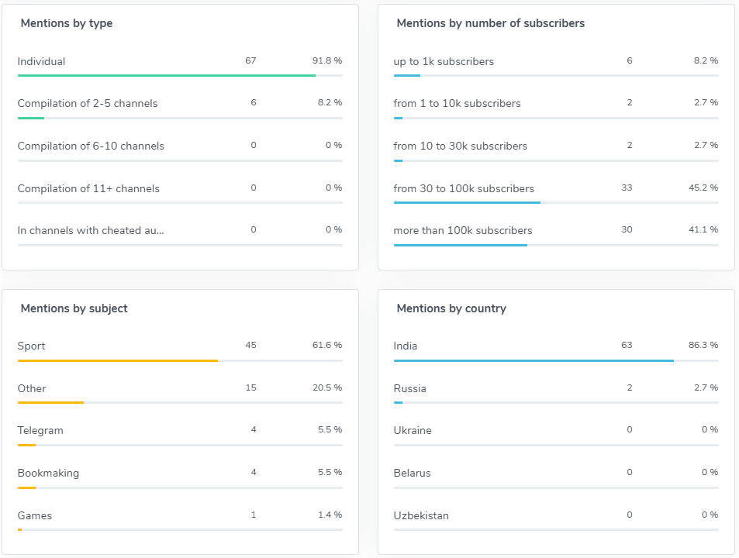The height and width of the screenshot is (558, 739).
Task: Click the 'Mentions by subject' card heading
Action: click(x=74, y=308)
